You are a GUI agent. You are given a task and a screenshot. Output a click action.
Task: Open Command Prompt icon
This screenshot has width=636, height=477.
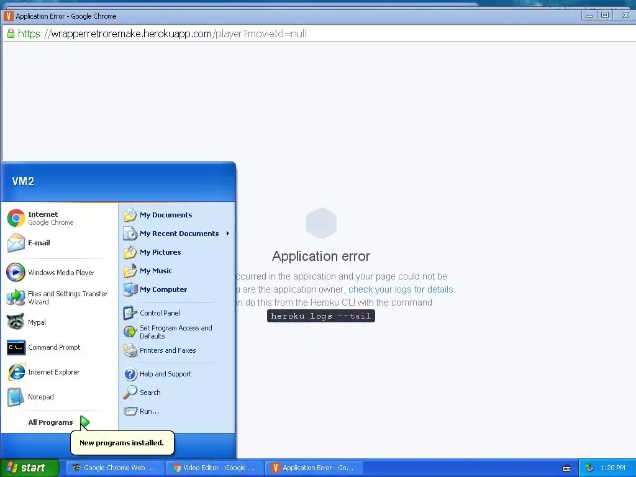pyautogui.click(x=16, y=347)
